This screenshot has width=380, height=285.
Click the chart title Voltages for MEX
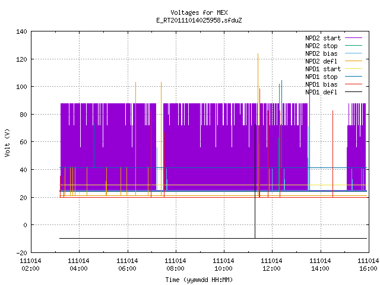click(199, 12)
